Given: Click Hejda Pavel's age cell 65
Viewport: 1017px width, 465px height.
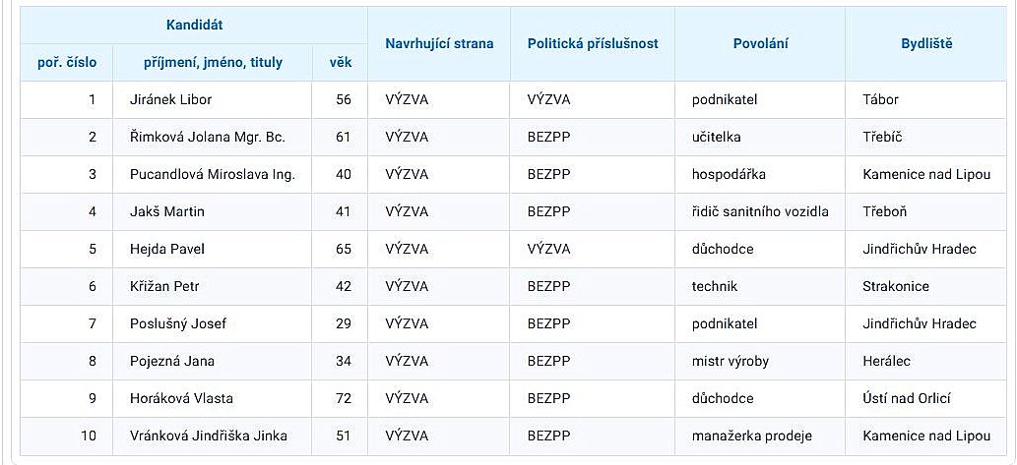Looking at the screenshot, I should [x=343, y=249].
